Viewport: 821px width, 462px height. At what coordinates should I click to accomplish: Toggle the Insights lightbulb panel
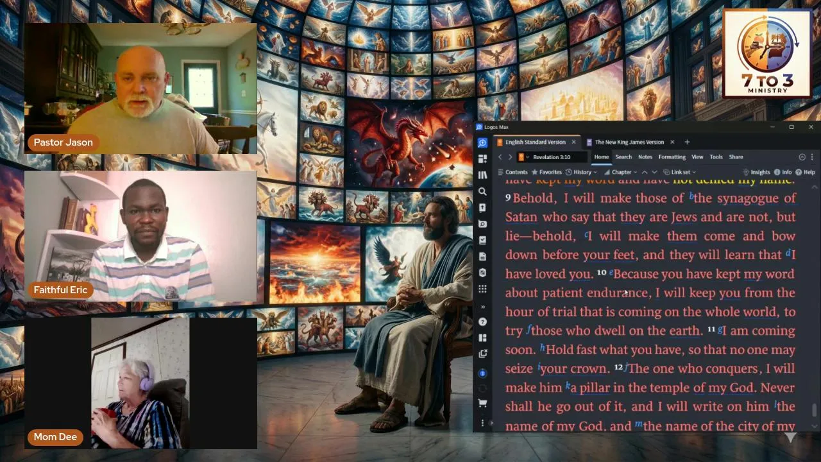756,172
